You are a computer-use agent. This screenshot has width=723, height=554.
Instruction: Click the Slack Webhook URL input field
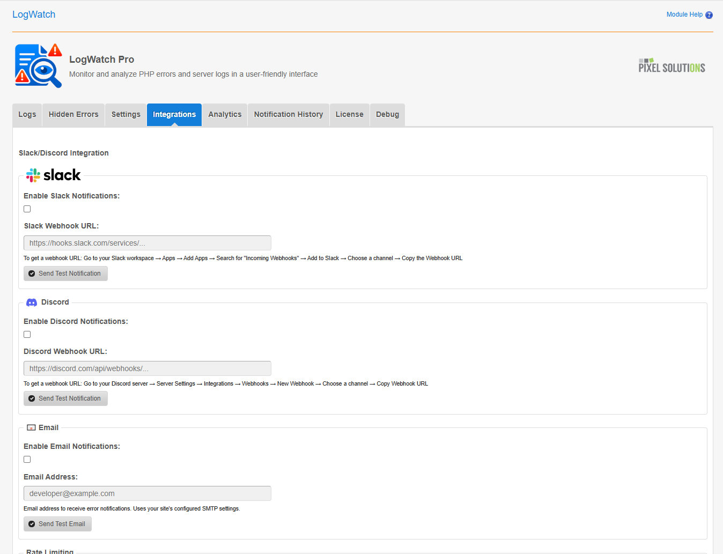click(147, 242)
